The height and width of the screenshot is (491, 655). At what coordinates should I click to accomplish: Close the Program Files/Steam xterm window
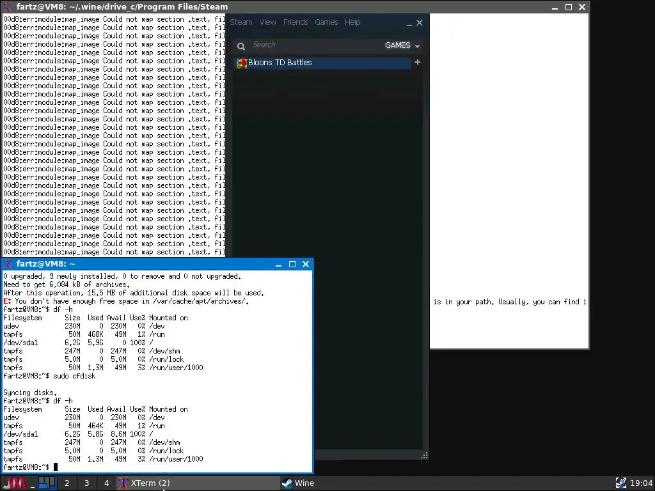tap(582, 6)
